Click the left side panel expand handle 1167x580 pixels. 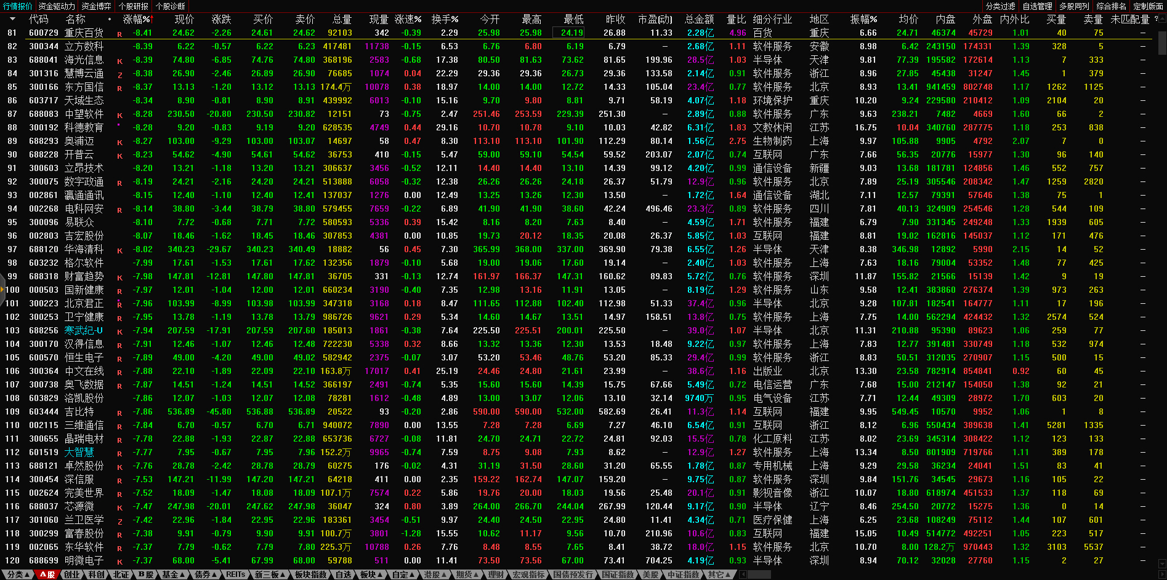(x=2, y=289)
